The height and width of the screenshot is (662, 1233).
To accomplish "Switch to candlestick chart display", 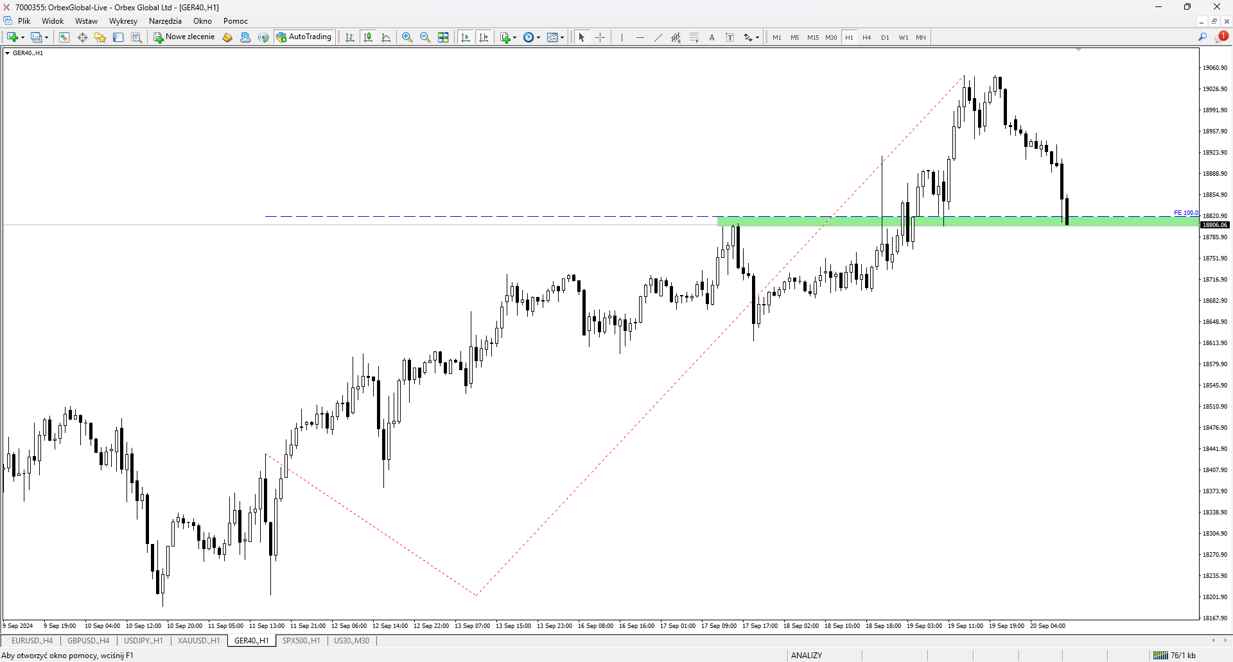I will pyautogui.click(x=368, y=37).
